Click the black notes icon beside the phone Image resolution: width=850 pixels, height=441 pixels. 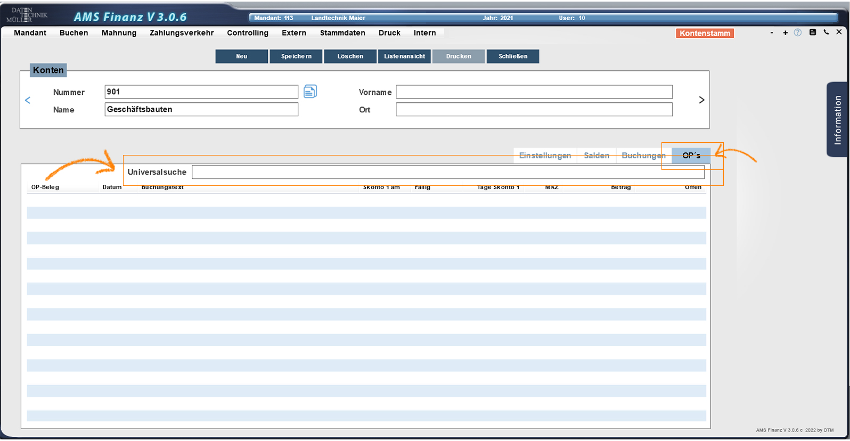click(812, 32)
